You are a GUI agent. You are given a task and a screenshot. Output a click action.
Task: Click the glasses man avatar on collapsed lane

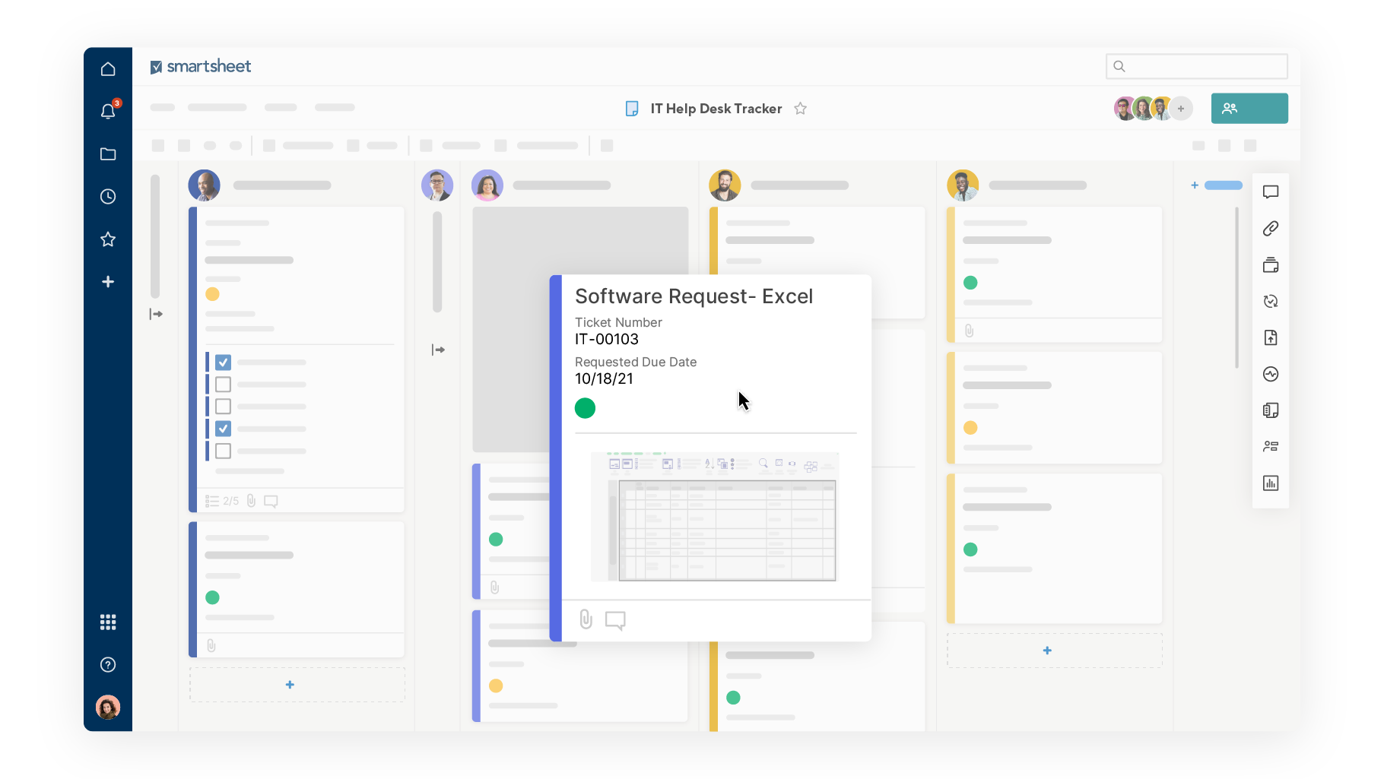pos(437,185)
